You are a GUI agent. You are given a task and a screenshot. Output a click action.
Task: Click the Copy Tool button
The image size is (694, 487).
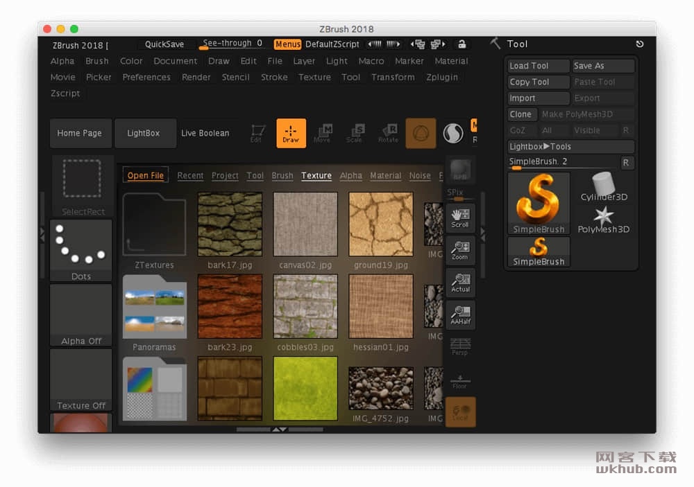point(539,82)
